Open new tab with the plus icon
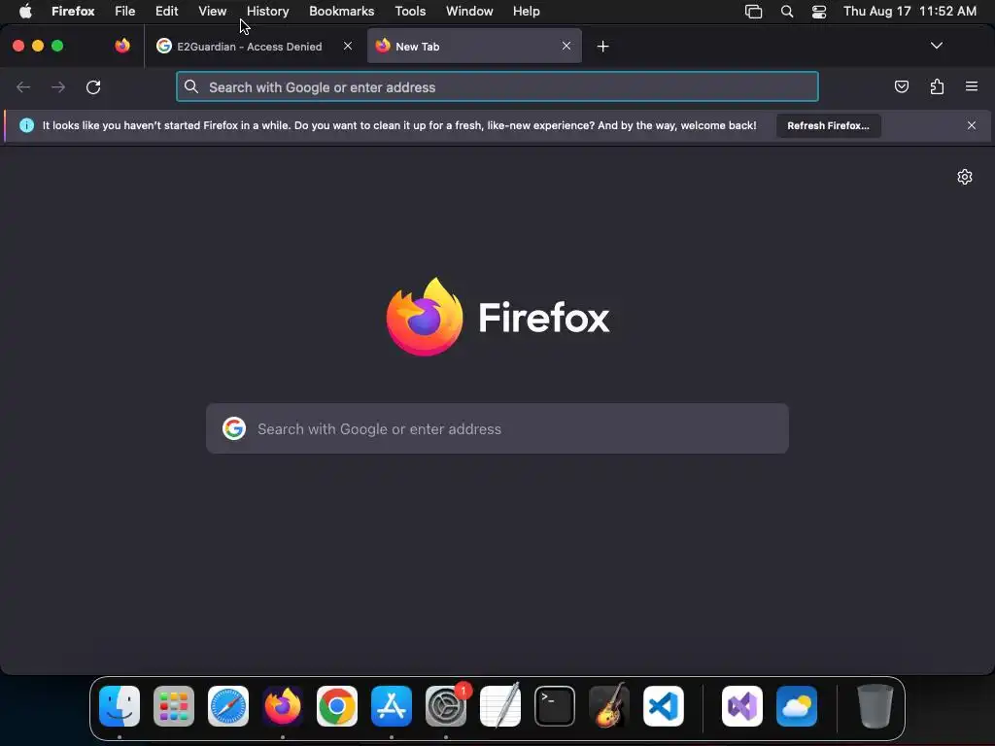995x746 pixels. tap(602, 47)
